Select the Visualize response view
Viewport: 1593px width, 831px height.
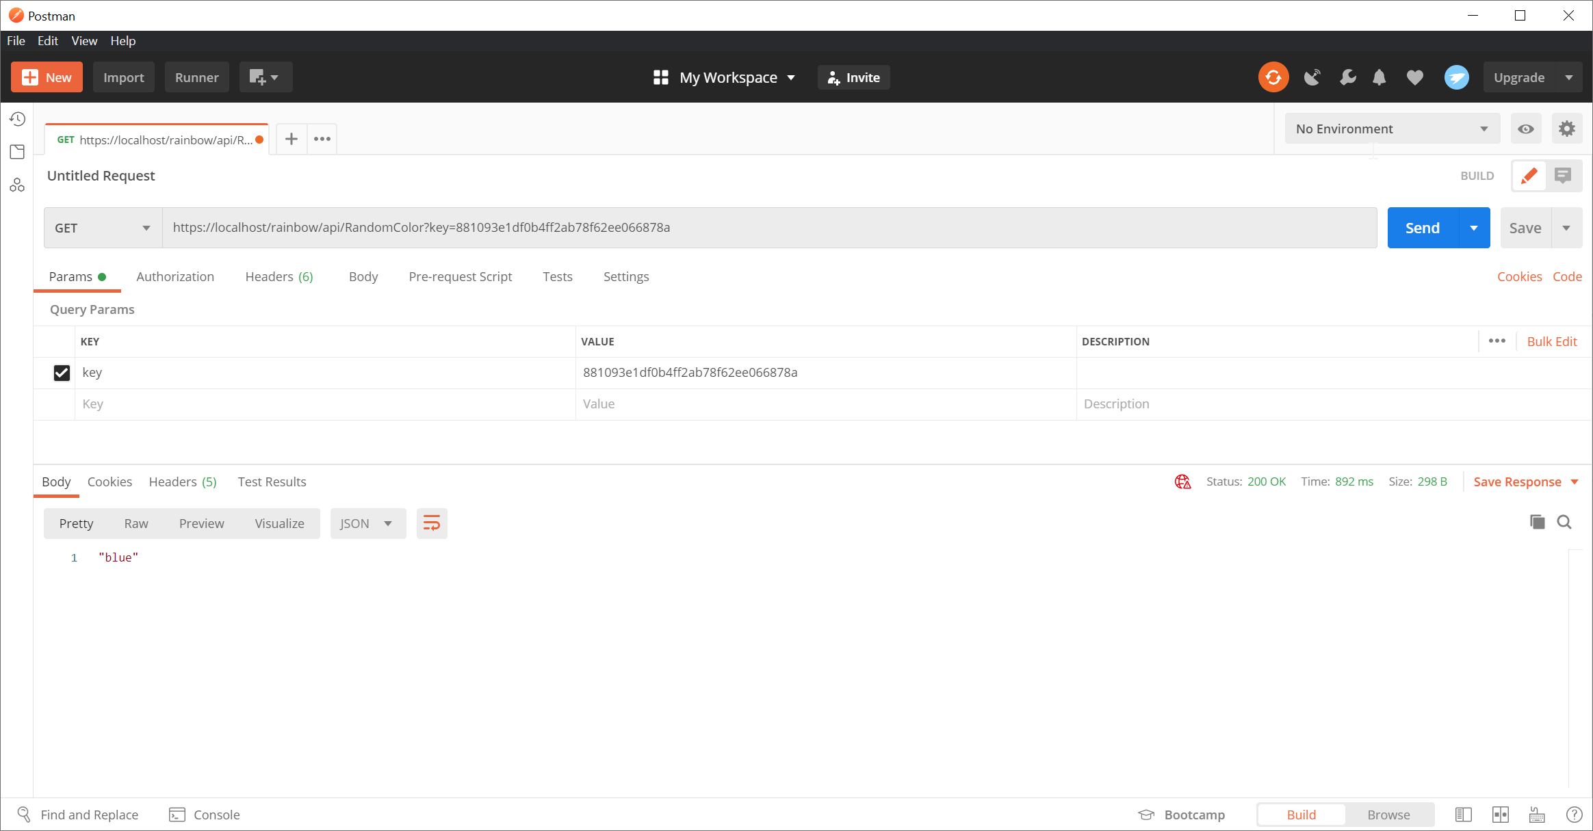point(279,523)
